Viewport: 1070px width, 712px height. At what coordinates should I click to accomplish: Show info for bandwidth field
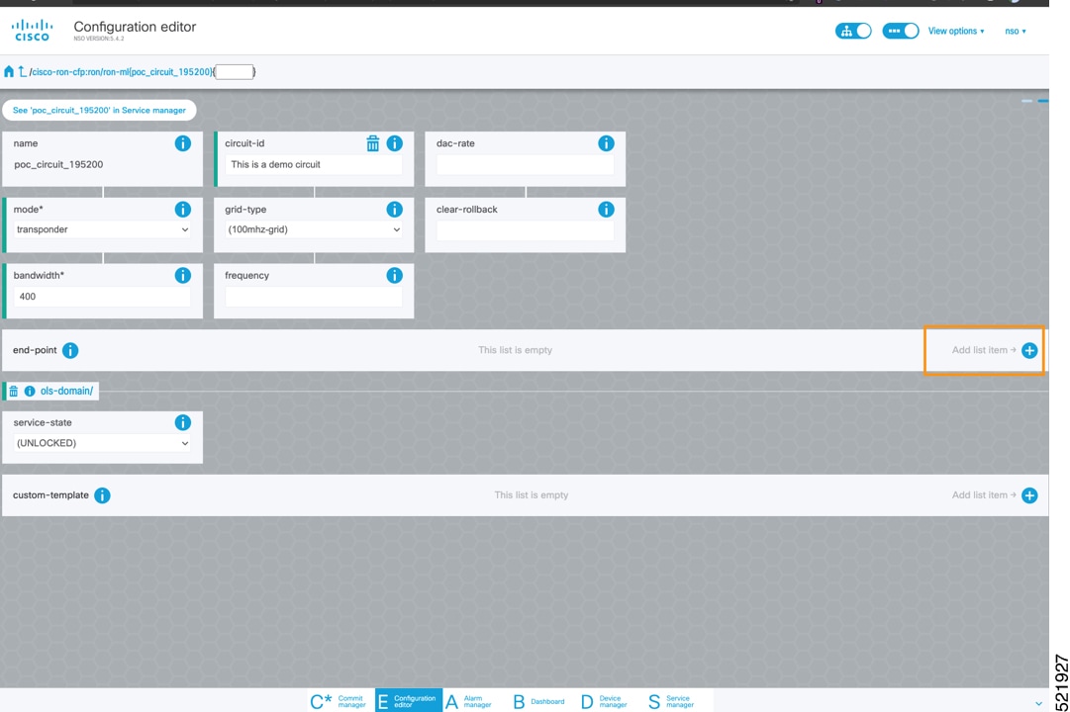coord(183,276)
